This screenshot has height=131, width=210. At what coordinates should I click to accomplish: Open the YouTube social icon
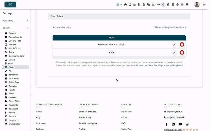click(180, 124)
